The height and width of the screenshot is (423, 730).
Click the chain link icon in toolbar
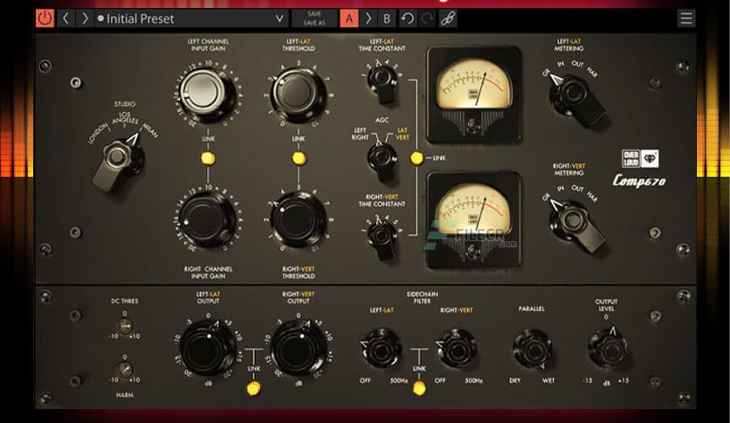(447, 18)
